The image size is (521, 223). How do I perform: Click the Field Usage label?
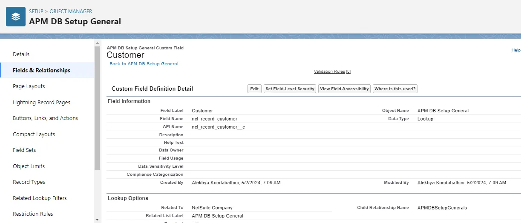point(171,158)
